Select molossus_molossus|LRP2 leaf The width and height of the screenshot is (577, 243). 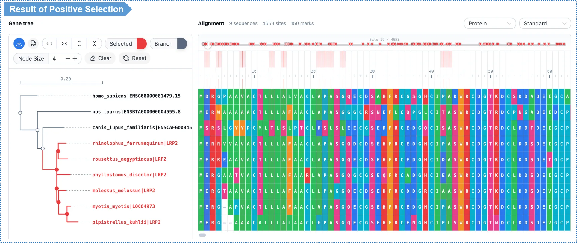(x=123, y=191)
